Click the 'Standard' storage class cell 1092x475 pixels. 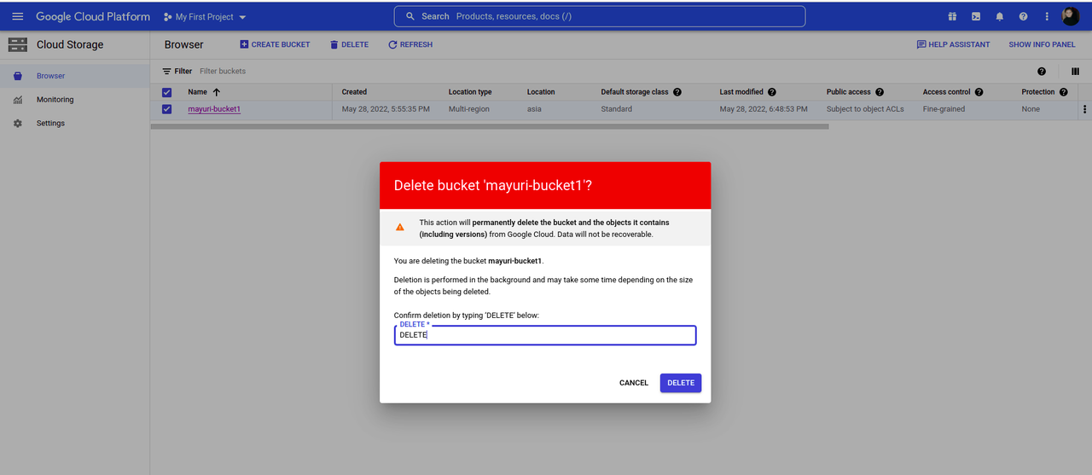pyautogui.click(x=617, y=109)
